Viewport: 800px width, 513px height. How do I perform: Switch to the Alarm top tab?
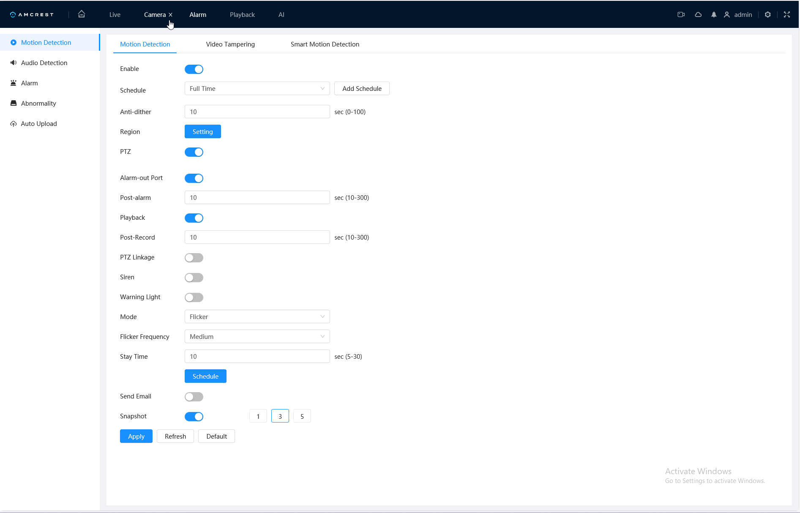(198, 15)
